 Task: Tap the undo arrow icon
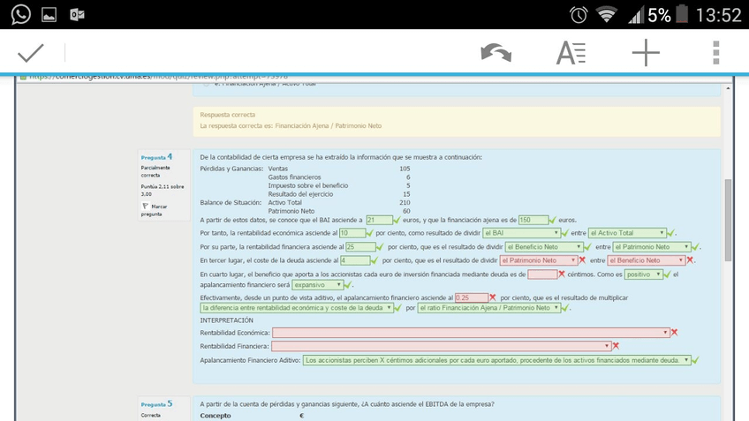(496, 54)
